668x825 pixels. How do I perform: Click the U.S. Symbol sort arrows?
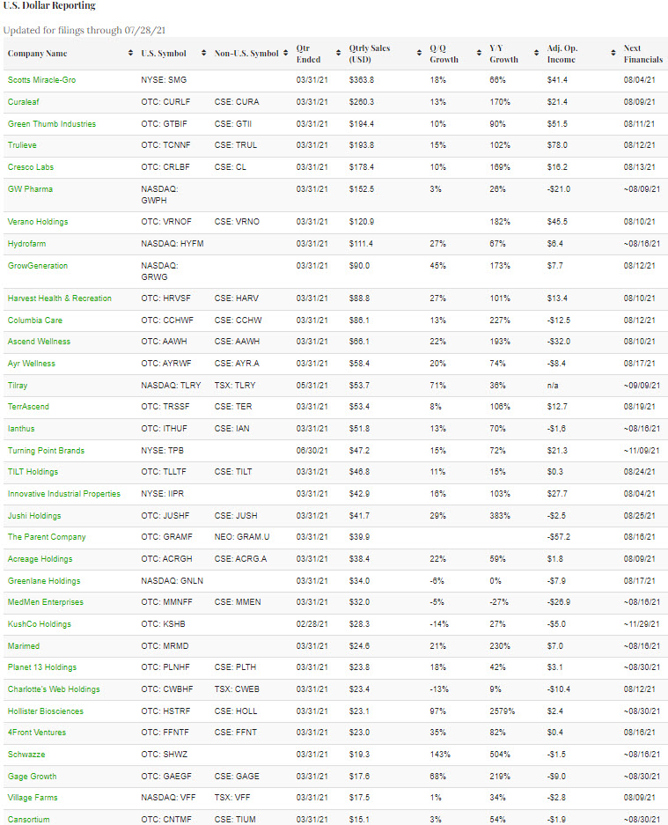[x=204, y=54]
